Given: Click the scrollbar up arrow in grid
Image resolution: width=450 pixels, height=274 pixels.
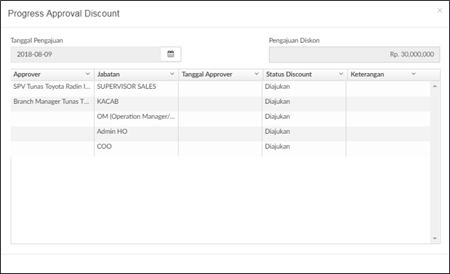Looking at the screenshot, I should 435,87.
